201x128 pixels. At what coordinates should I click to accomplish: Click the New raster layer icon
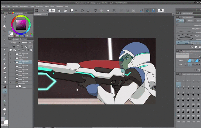tap(11, 50)
